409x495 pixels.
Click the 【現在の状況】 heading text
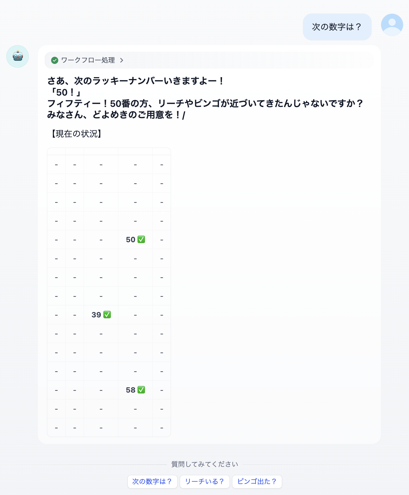point(76,134)
